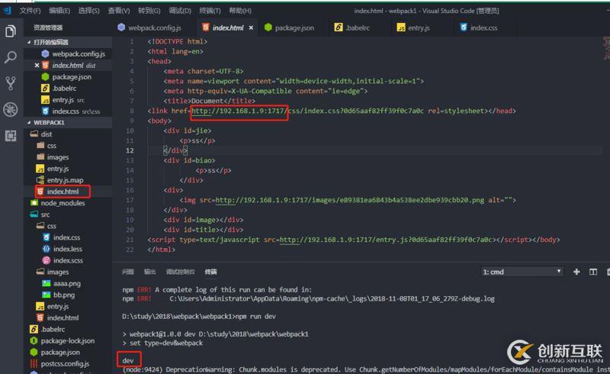This screenshot has height=374, width=610.
Task: Close index.html in open editors list
Action: pos(37,66)
